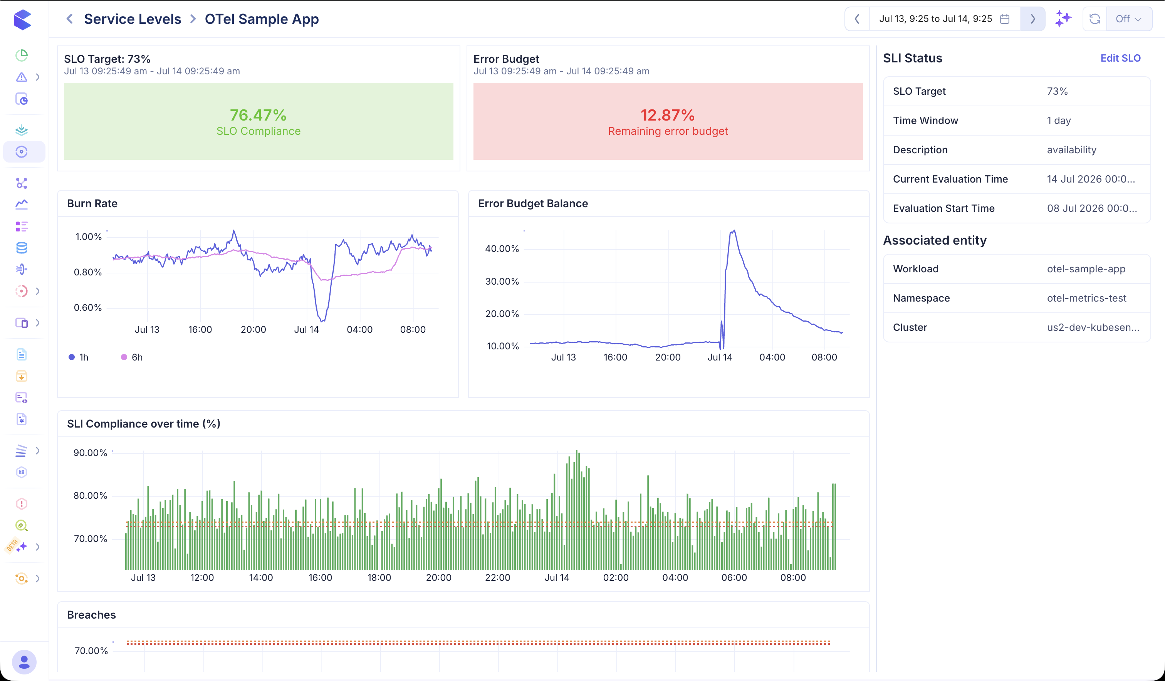Open the BETA sparkle sidebar icon
The image size is (1165, 681).
point(22,547)
